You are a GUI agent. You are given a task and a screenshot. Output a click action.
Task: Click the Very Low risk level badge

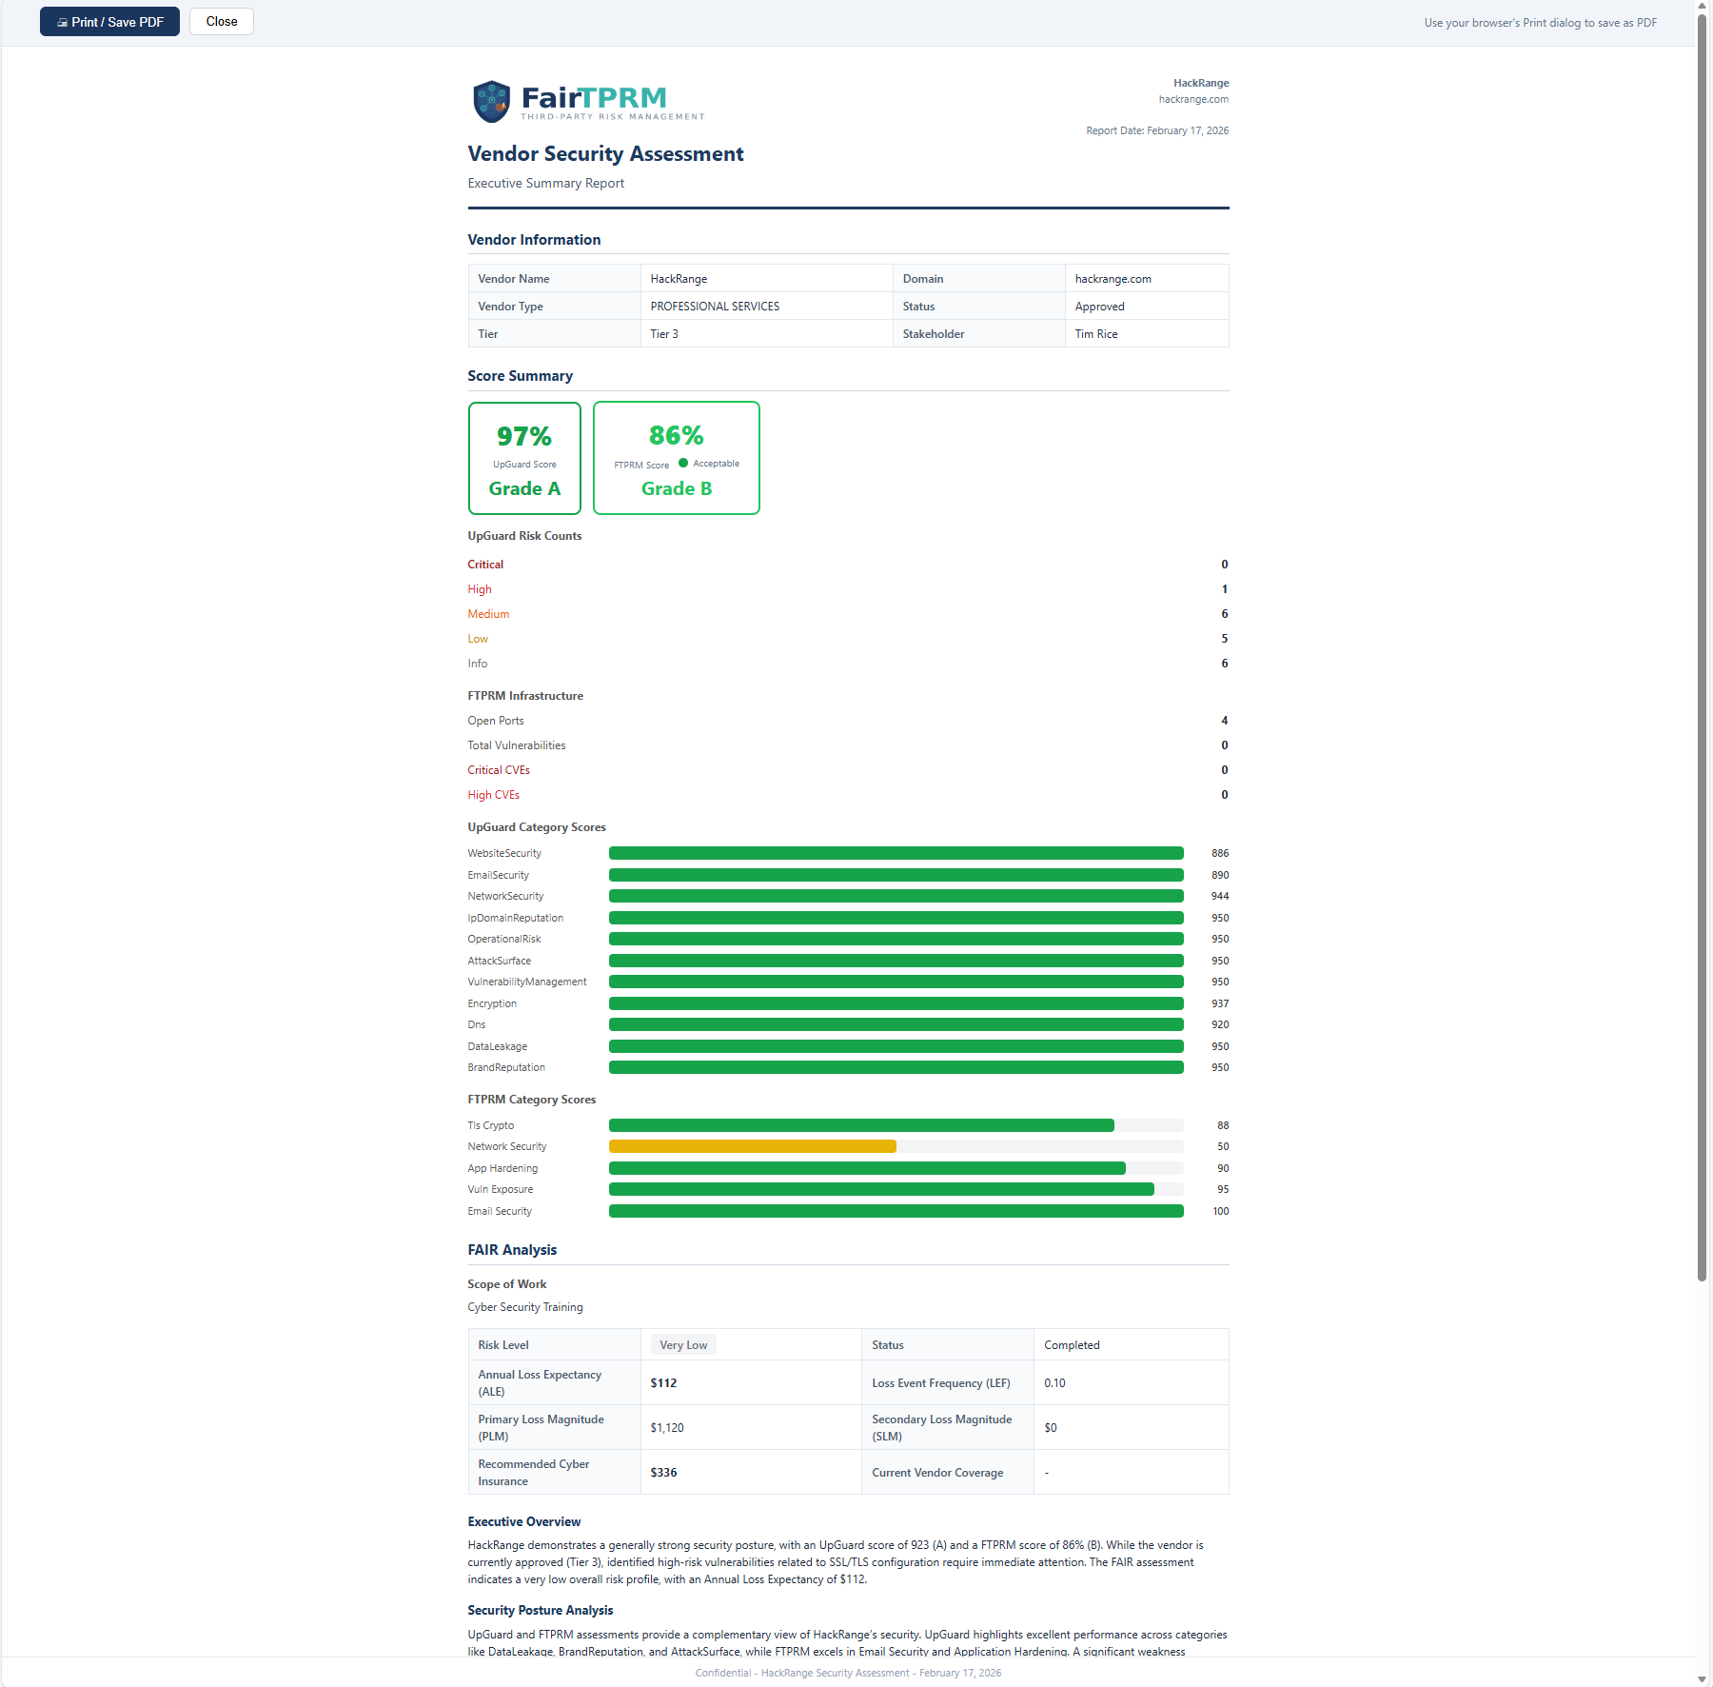(683, 1345)
